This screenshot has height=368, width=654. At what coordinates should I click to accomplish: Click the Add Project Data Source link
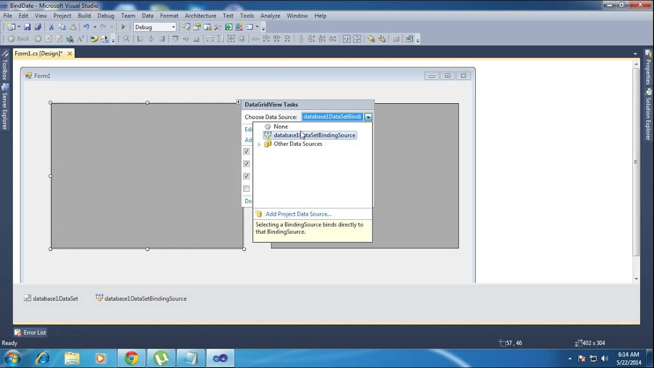pos(298,214)
